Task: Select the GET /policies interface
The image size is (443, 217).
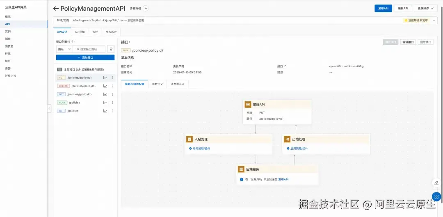Action: click(85, 111)
